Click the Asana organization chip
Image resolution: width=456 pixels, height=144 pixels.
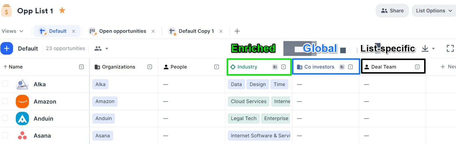[x=103, y=136]
